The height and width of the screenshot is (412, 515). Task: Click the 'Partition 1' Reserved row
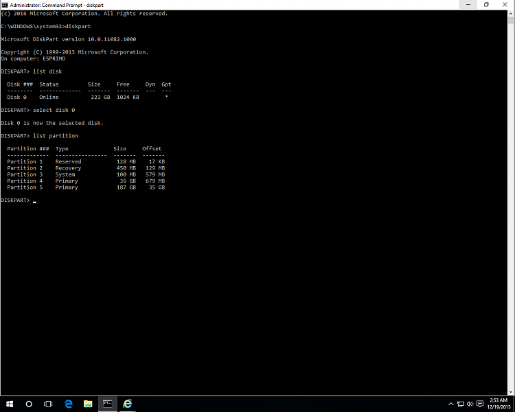[86, 161]
